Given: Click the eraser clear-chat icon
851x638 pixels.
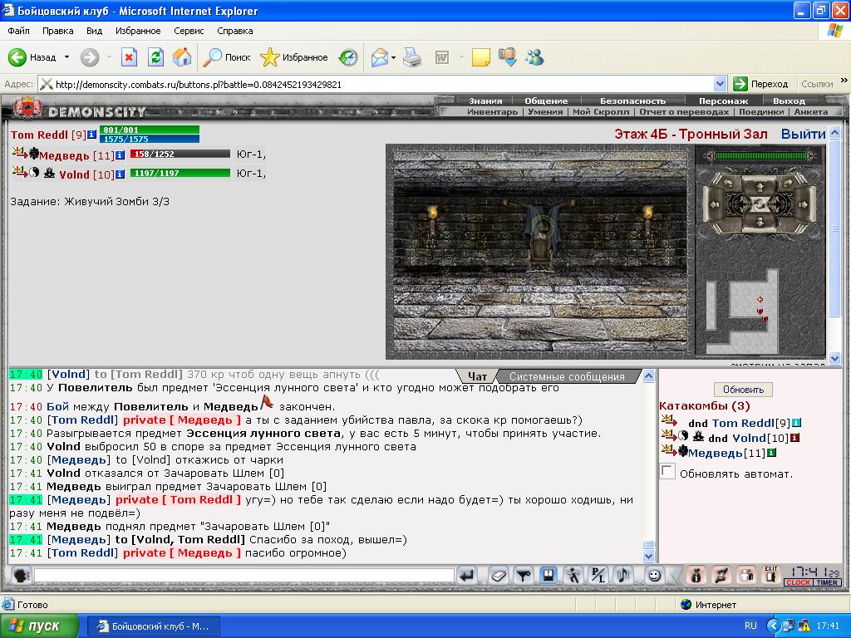Looking at the screenshot, I should pyautogui.click(x=498, y=576).
